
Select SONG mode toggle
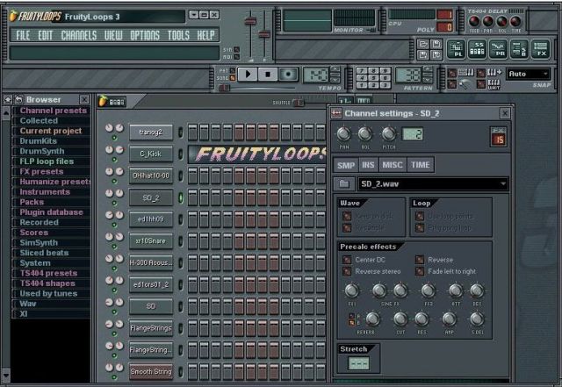click(x=232, y=78)
